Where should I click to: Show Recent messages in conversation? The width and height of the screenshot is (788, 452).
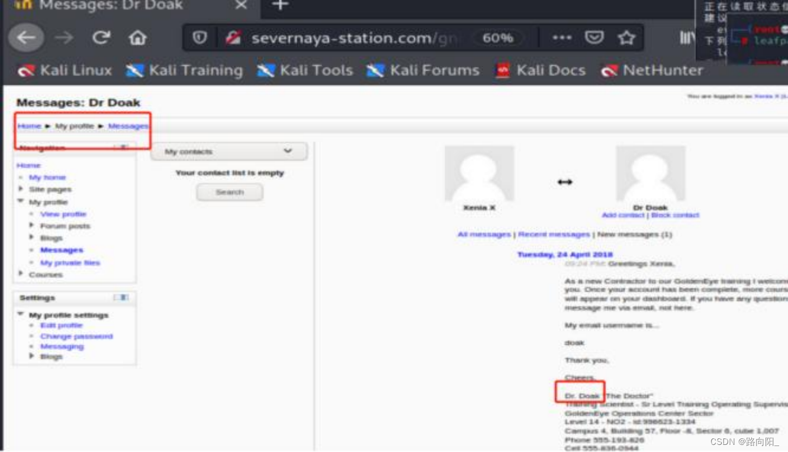click(x=554, y=235)
